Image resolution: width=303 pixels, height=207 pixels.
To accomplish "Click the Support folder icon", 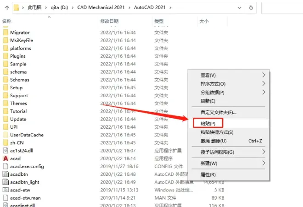I will 6,95.
